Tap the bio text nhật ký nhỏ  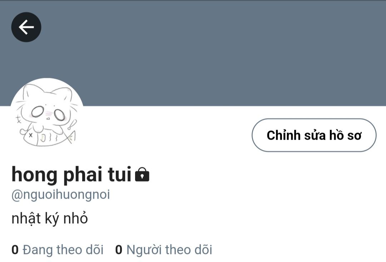(49, 218)
